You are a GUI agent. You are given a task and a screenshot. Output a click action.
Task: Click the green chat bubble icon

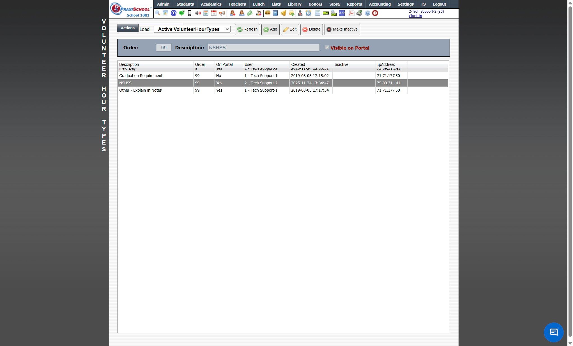tap(181, 13)
